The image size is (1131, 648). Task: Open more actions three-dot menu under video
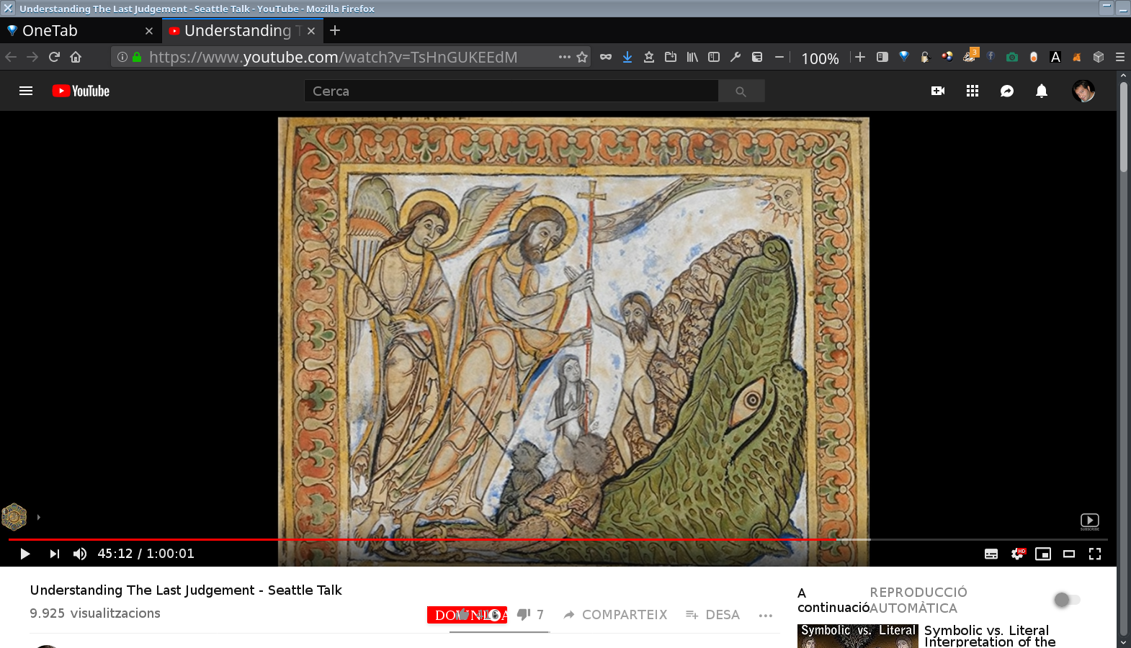[x=765, y=615]
